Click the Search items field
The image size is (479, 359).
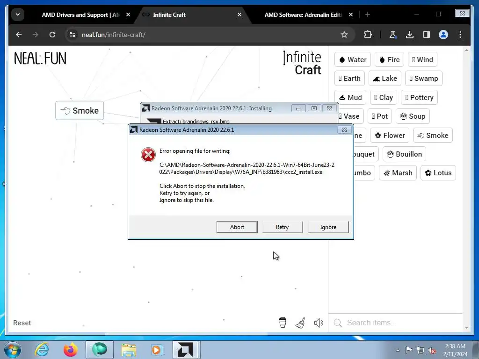coord(396,323)
